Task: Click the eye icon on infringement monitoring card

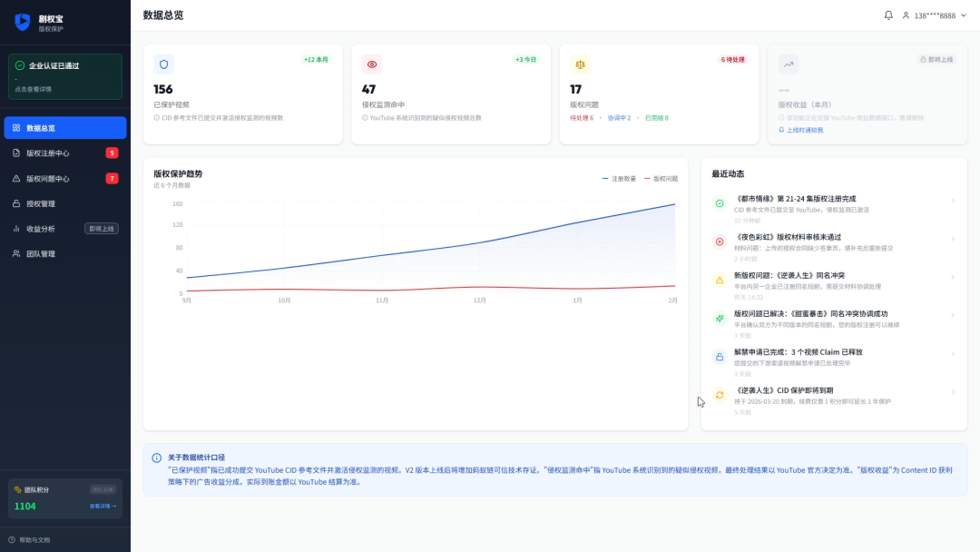Action: click(x=372, y=64)
